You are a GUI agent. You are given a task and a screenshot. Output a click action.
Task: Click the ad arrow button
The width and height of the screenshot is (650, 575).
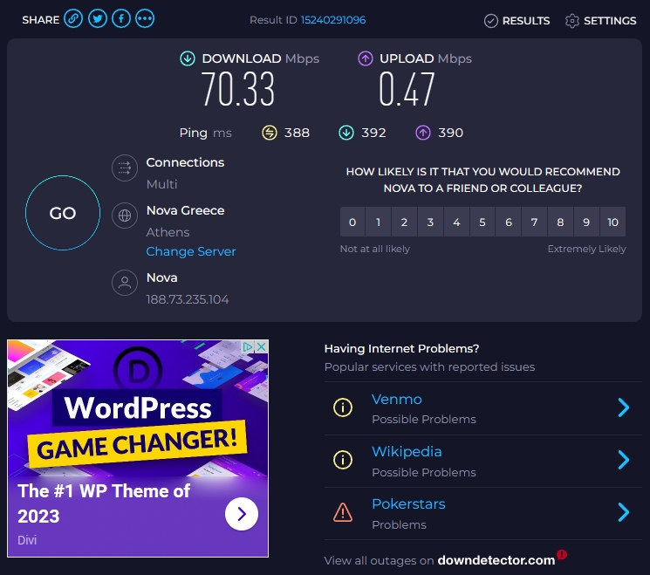pyautogui.click(x=242, y=514)
